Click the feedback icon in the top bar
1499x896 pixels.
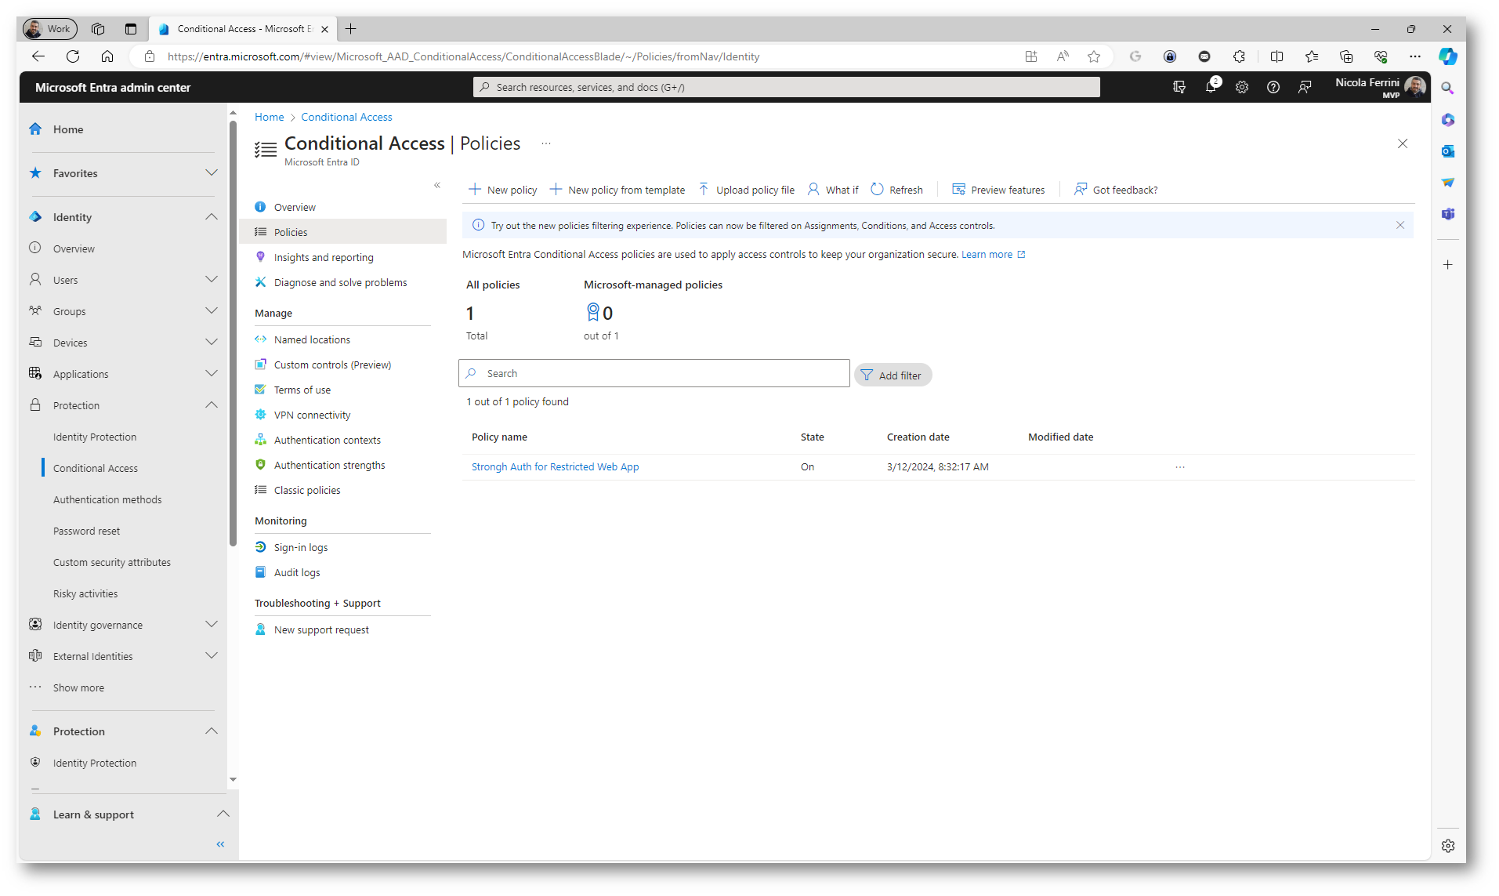click(1305, 87)
